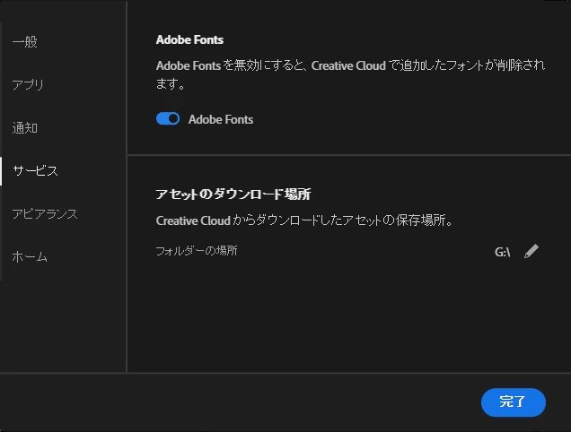571x432 pixels.
Task: Go to the ホーム tab
Action: [30, 256]
